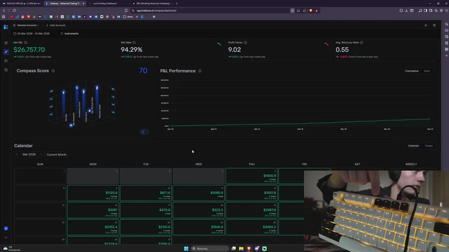Click the bookmark icon in address bar
The image size is (449, 252).
click(126, 10)
